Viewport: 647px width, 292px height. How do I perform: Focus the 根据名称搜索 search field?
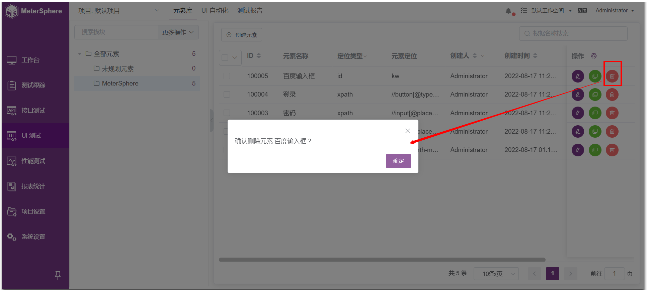(x=573, y=33)
